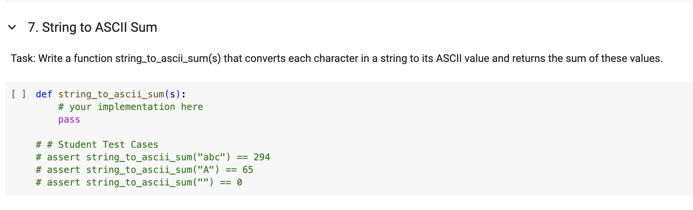Click the parameter s in the function signature
Viewport: 693px width, 210px height.
(173, 94)
